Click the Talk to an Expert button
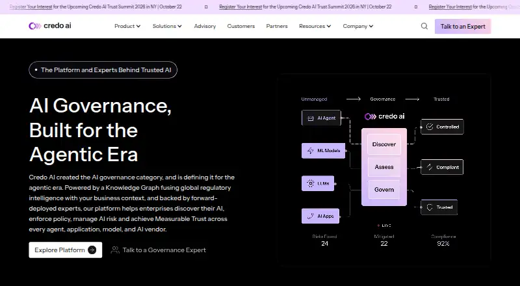 pyautogui.click(x=463, y=27)
